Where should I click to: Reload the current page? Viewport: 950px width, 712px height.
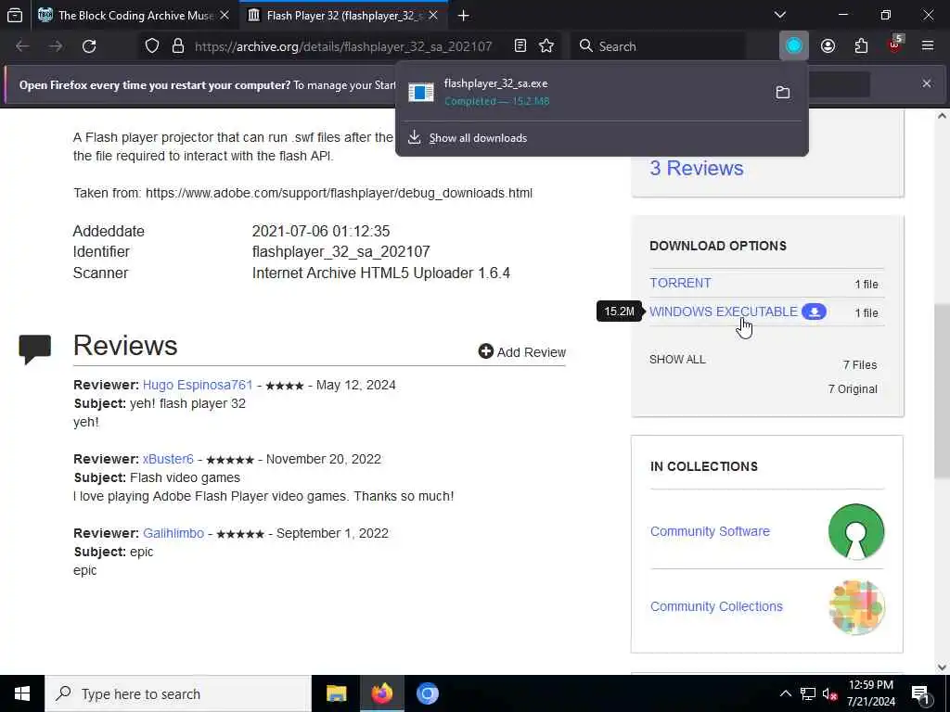(89, 46)
